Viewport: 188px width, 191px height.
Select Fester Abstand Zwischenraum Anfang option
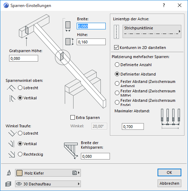[117, 84]
